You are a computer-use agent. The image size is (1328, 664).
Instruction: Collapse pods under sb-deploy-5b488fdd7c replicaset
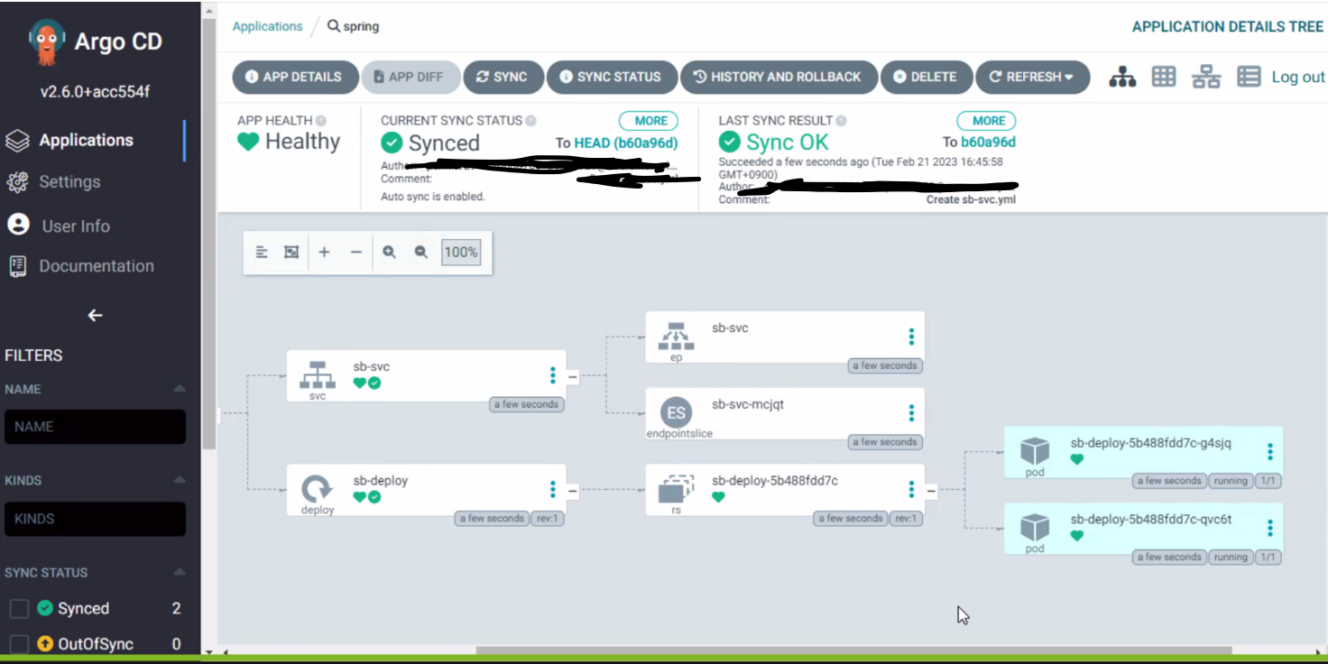pyautogui.click(x=931, y=491)
